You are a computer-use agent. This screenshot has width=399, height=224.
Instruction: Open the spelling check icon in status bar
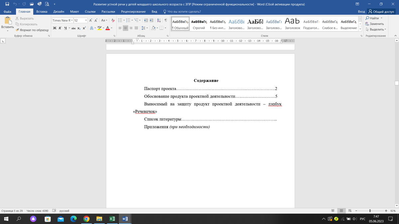(54, 211)
